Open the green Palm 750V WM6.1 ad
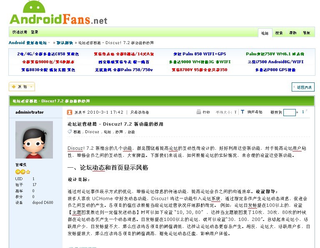 275,54
